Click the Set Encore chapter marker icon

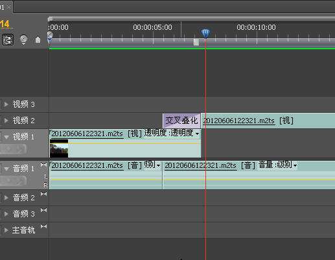[x=23, y=40]
